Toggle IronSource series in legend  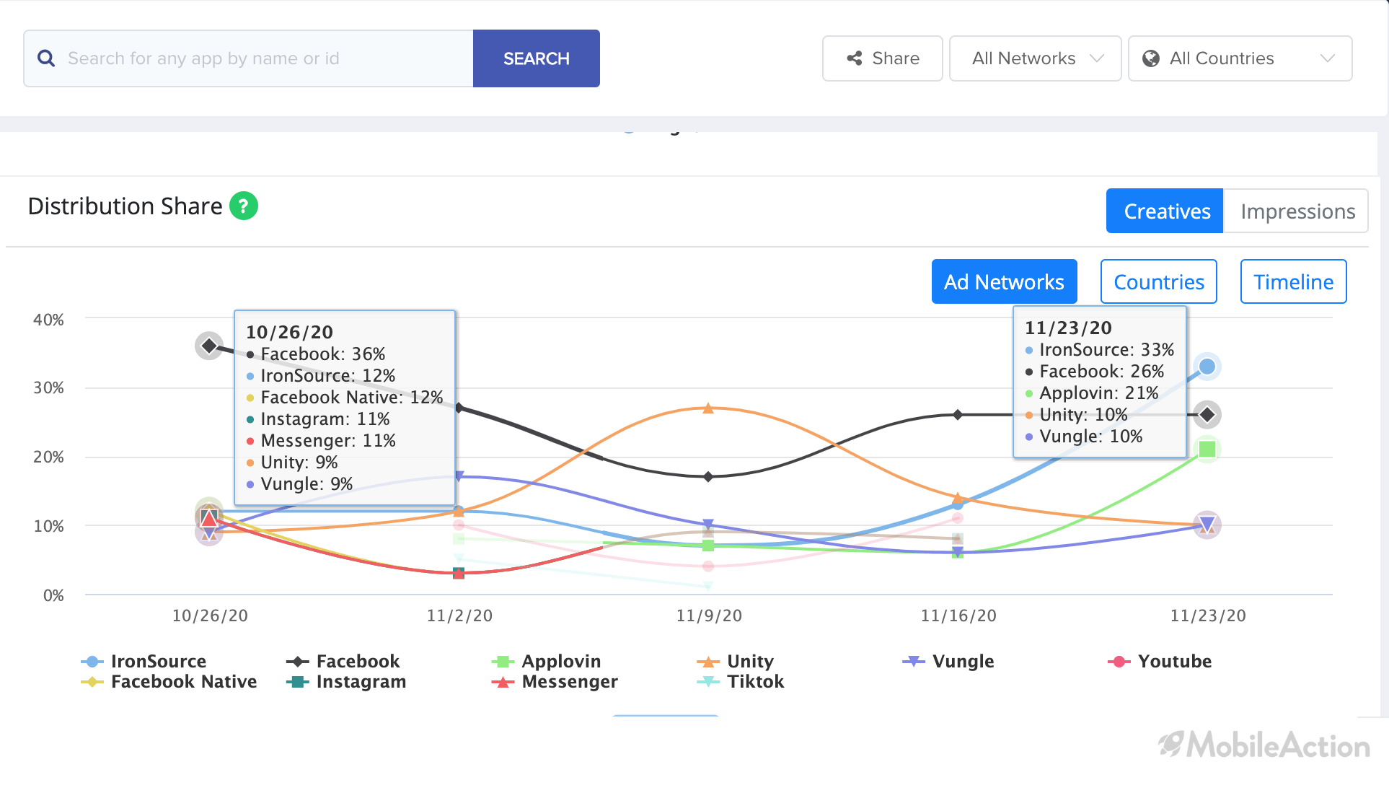pos(144,661)
